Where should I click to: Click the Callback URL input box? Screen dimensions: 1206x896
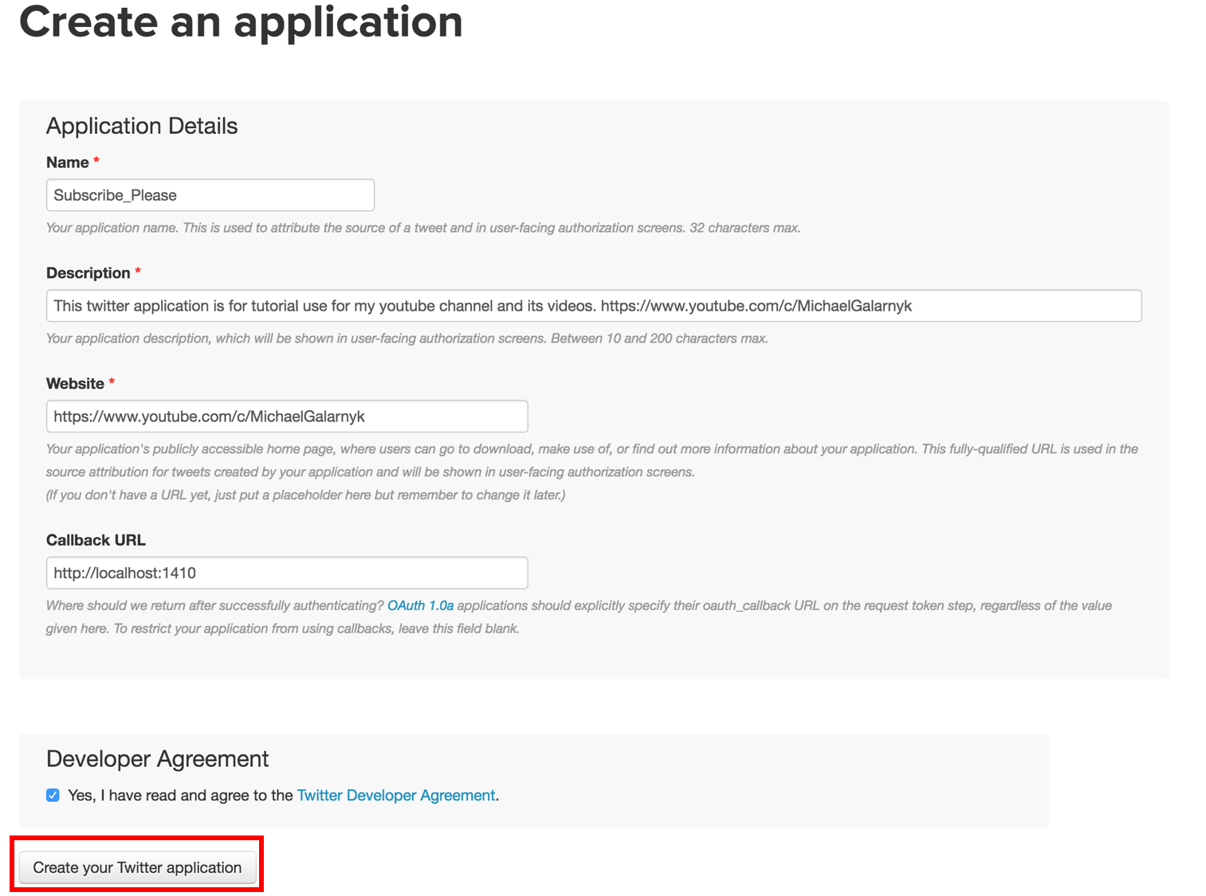pyautogui.click(x=287, y=573)
